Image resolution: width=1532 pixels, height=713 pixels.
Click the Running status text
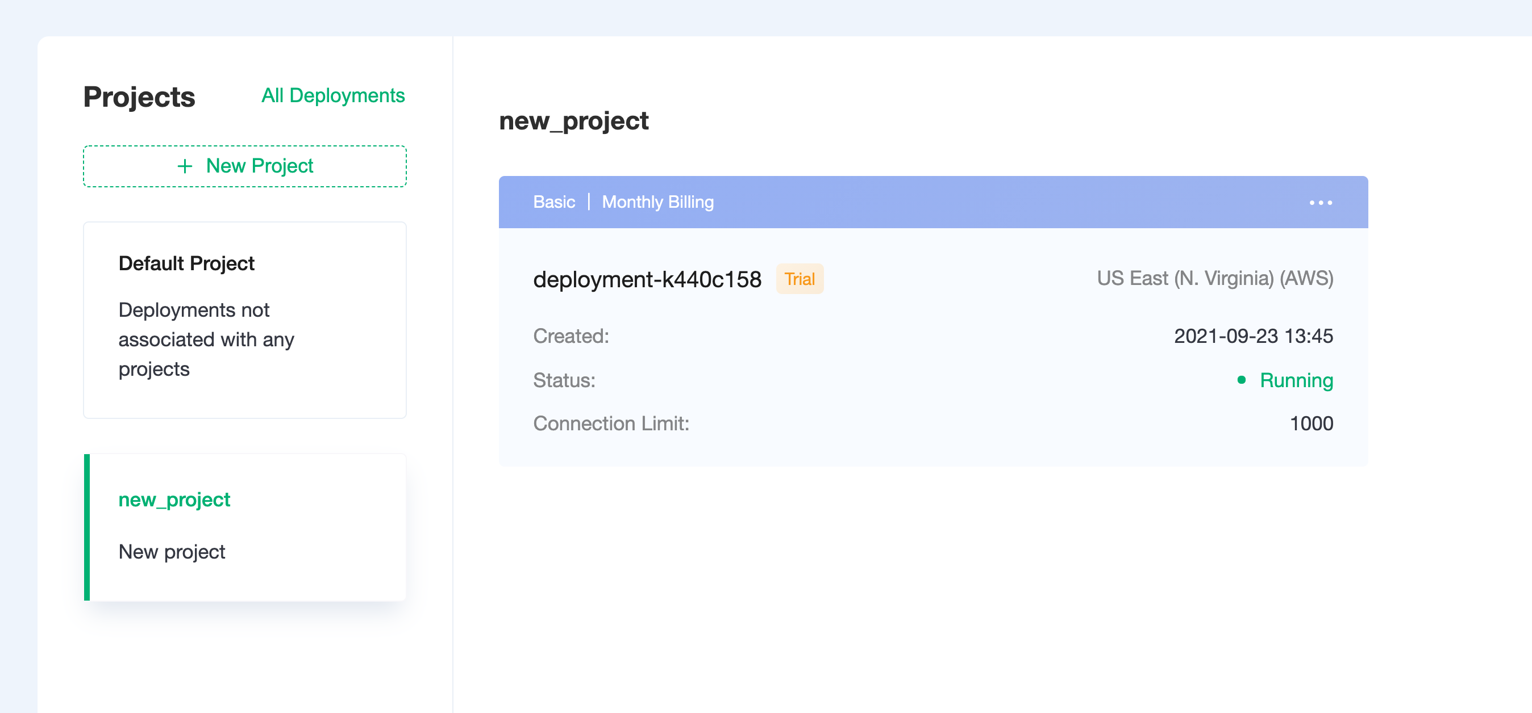[x=1297, y=380]
